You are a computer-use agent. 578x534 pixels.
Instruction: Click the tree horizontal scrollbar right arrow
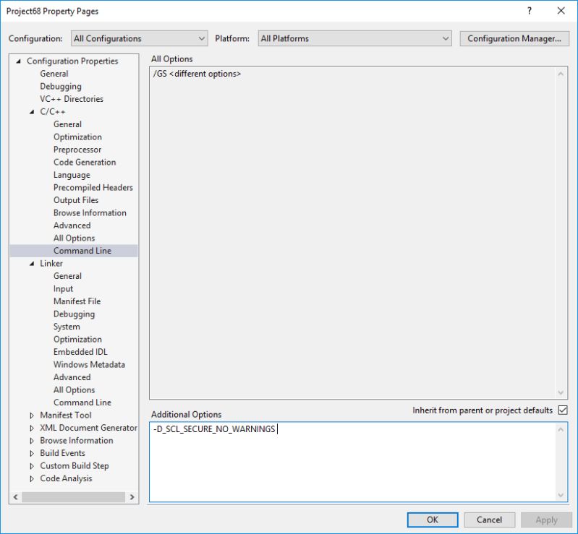[x=132, y=497]
